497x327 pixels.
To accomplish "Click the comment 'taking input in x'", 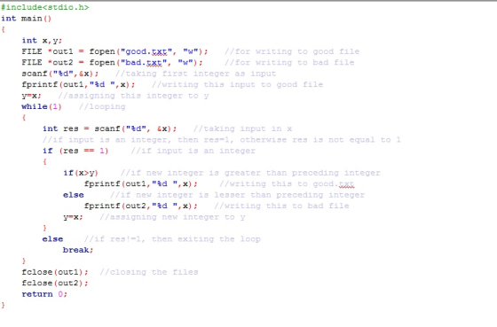I will [x=243, y=128].
